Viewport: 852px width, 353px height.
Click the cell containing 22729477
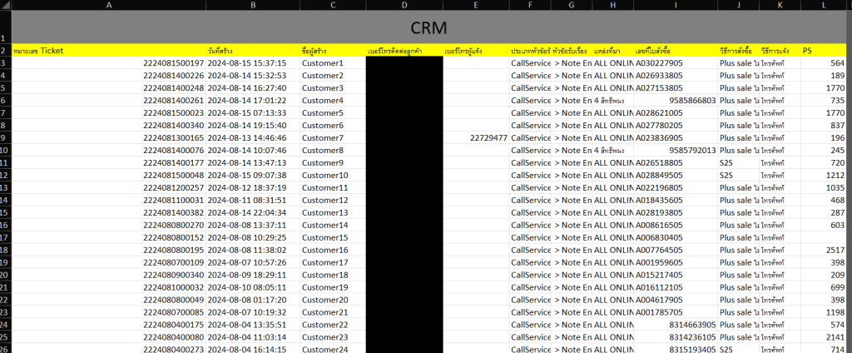pyautogui.click(x=475, y=137)
